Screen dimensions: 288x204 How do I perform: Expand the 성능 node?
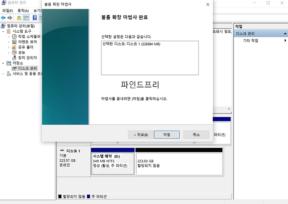[8, 53]
